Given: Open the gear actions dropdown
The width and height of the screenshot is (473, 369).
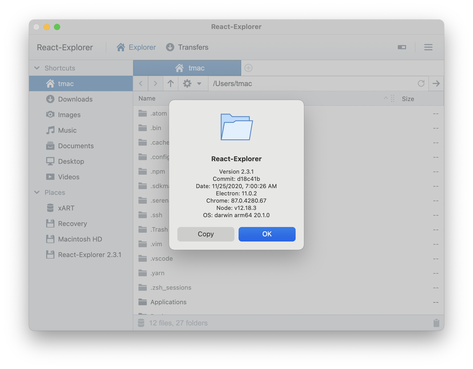Looking at the screenshot, I should (x=193, y=83).
